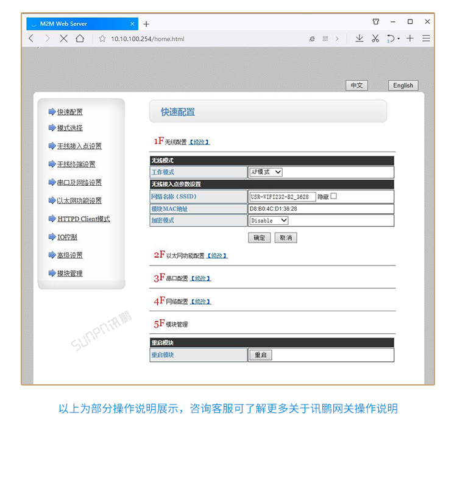The height and width of the screenshot is (483, 457).
Task: Open 串口及网络设置 sidebar link
Action: pos(79,182)
